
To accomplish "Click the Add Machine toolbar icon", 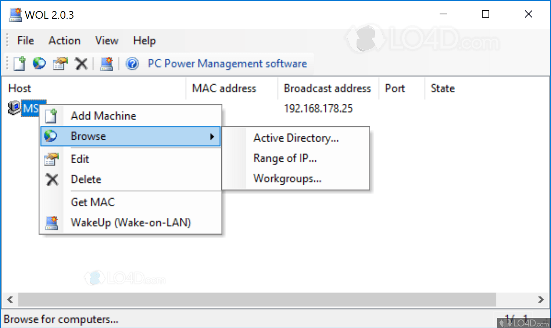I will pyautogui.click(x=20, y=64).
